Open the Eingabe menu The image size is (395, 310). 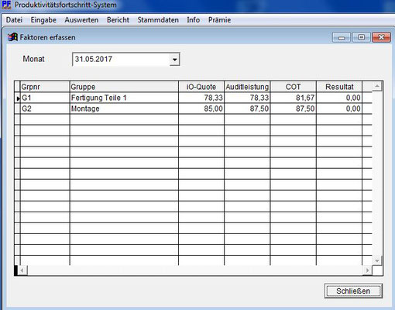pos(43,20)
